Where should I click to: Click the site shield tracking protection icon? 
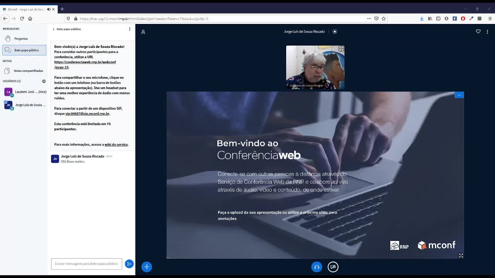[68, 19]
